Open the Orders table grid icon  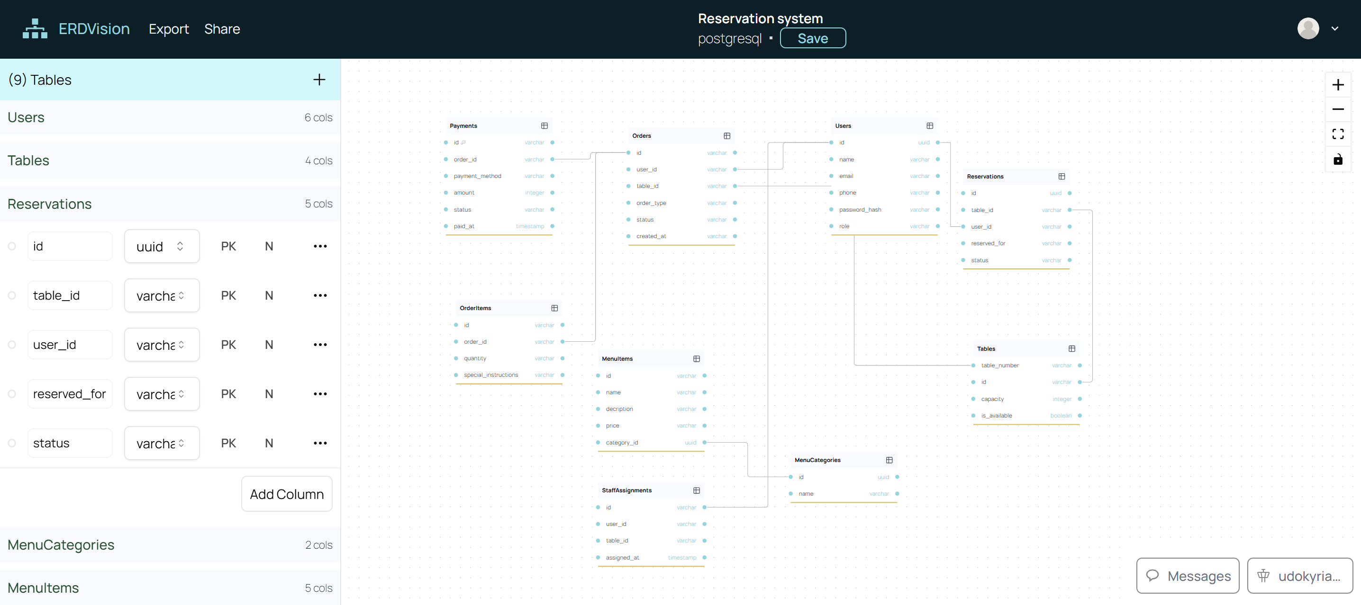(x=727, y=136)
